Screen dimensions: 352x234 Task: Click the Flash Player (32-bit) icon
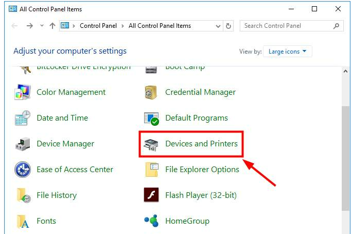point(151,195)
